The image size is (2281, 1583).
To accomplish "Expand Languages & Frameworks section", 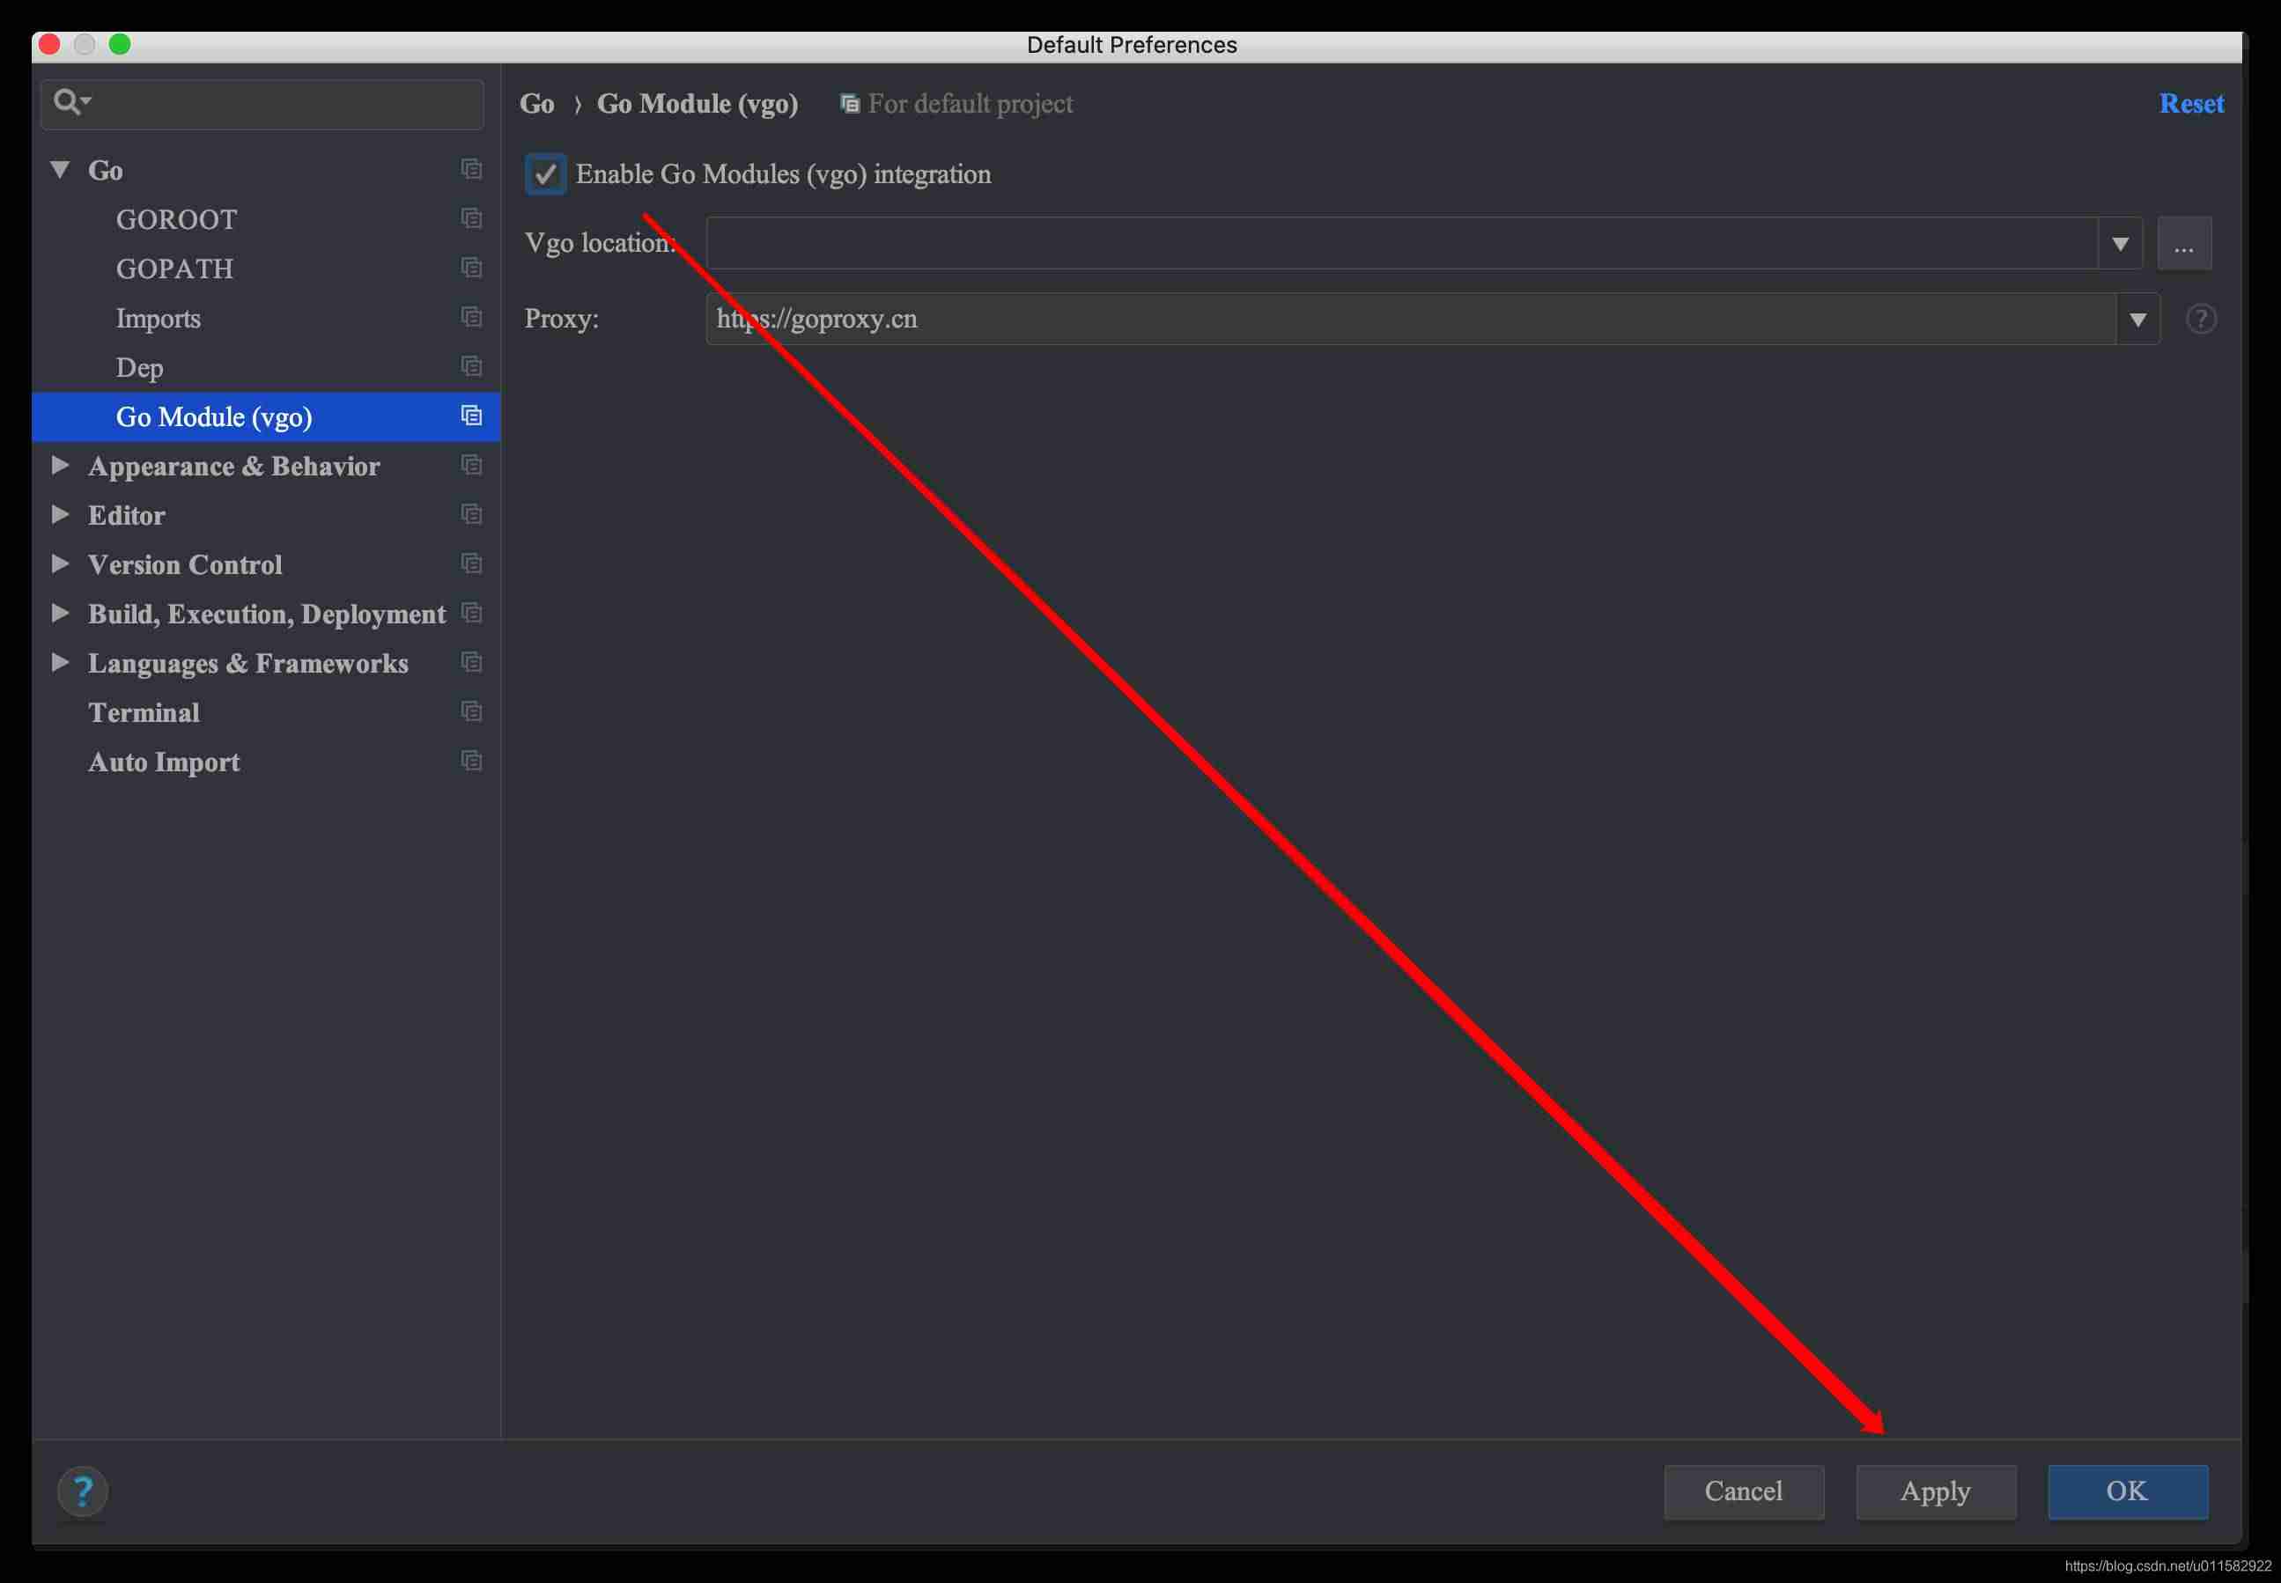I will tap(60, 663).
